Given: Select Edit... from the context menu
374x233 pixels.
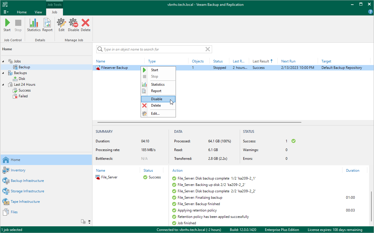Looking at the screenshot, I should 158,114.
